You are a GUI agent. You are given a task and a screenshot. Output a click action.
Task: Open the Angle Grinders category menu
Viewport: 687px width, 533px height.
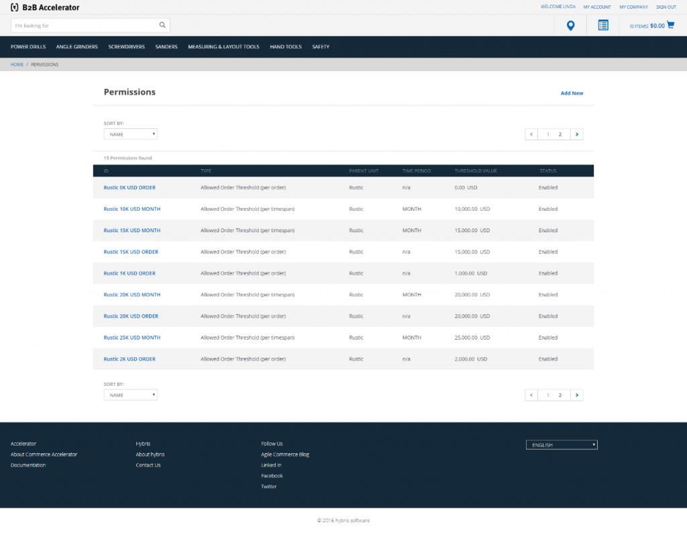pos(76,47)
